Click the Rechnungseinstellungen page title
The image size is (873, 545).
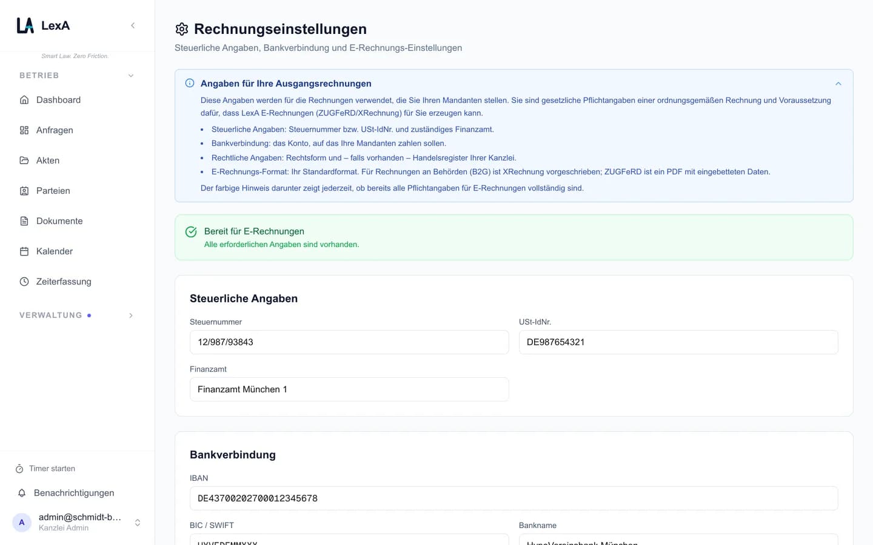280,29
